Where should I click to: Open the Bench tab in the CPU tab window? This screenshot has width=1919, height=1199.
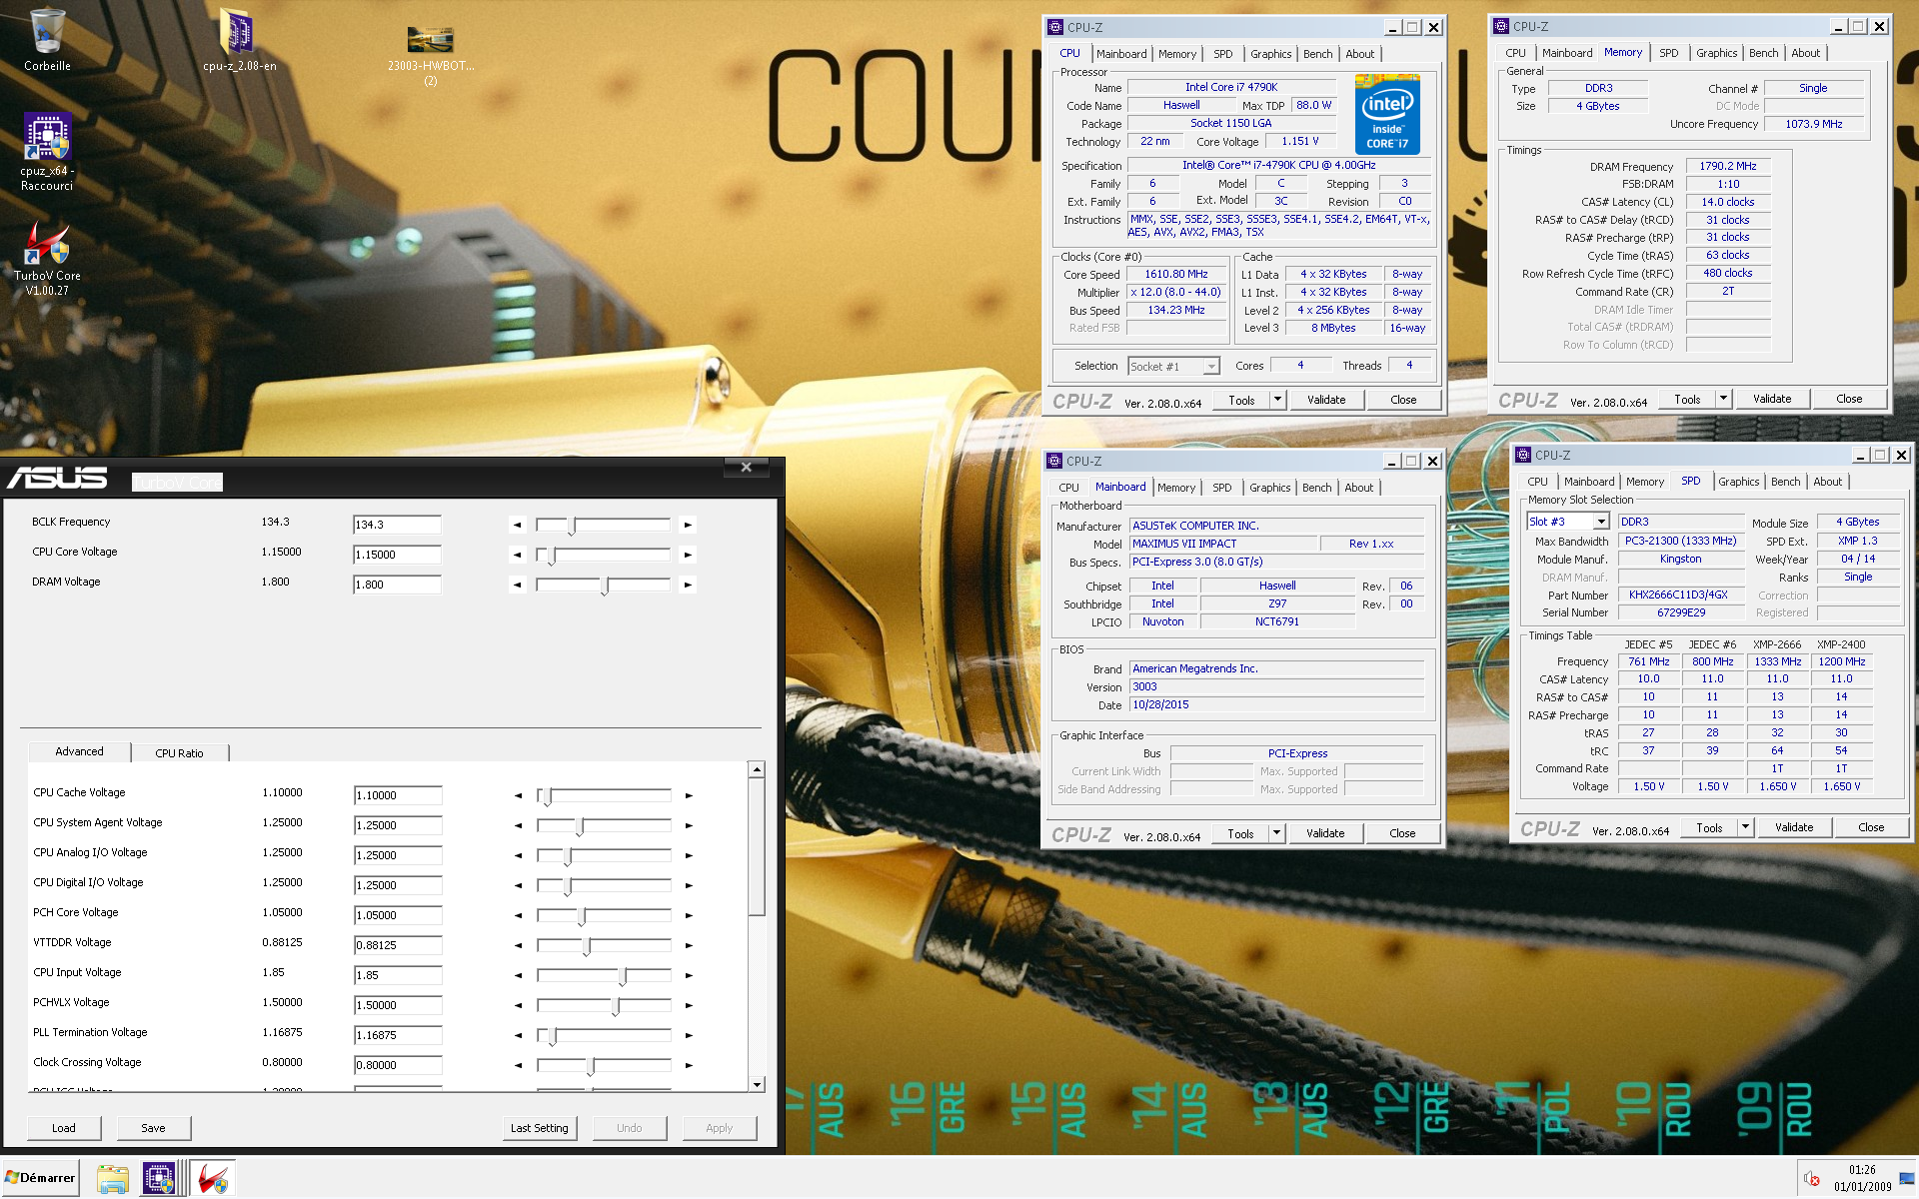pyautogui.click(x=1317, y=54)
